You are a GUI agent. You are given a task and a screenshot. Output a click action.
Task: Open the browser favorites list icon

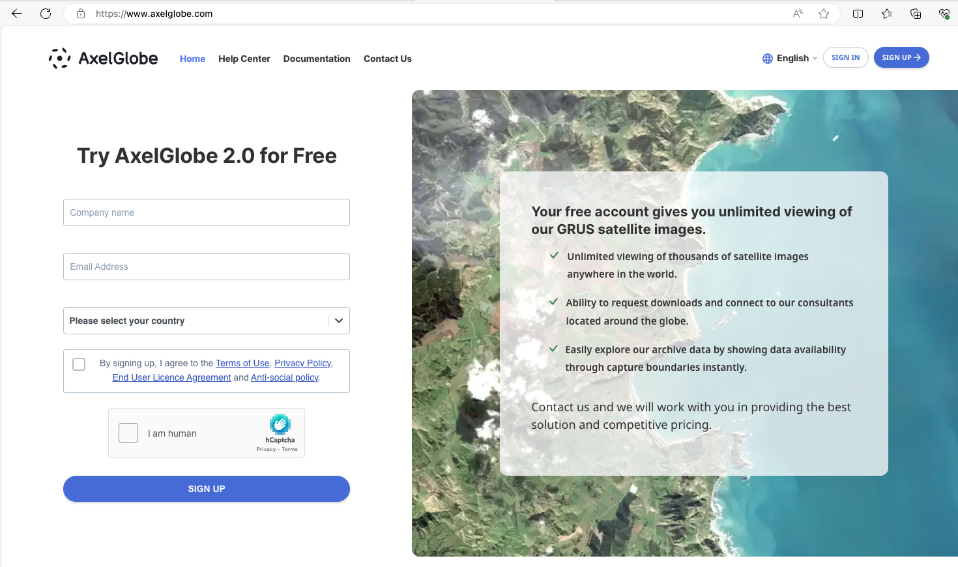(886, 14)
